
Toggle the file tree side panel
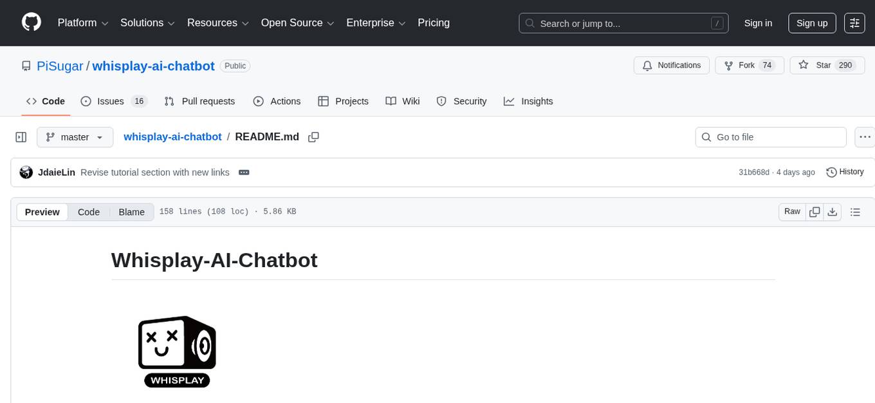21,136
